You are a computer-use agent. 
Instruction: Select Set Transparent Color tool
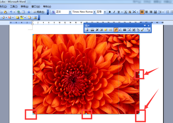142,30
